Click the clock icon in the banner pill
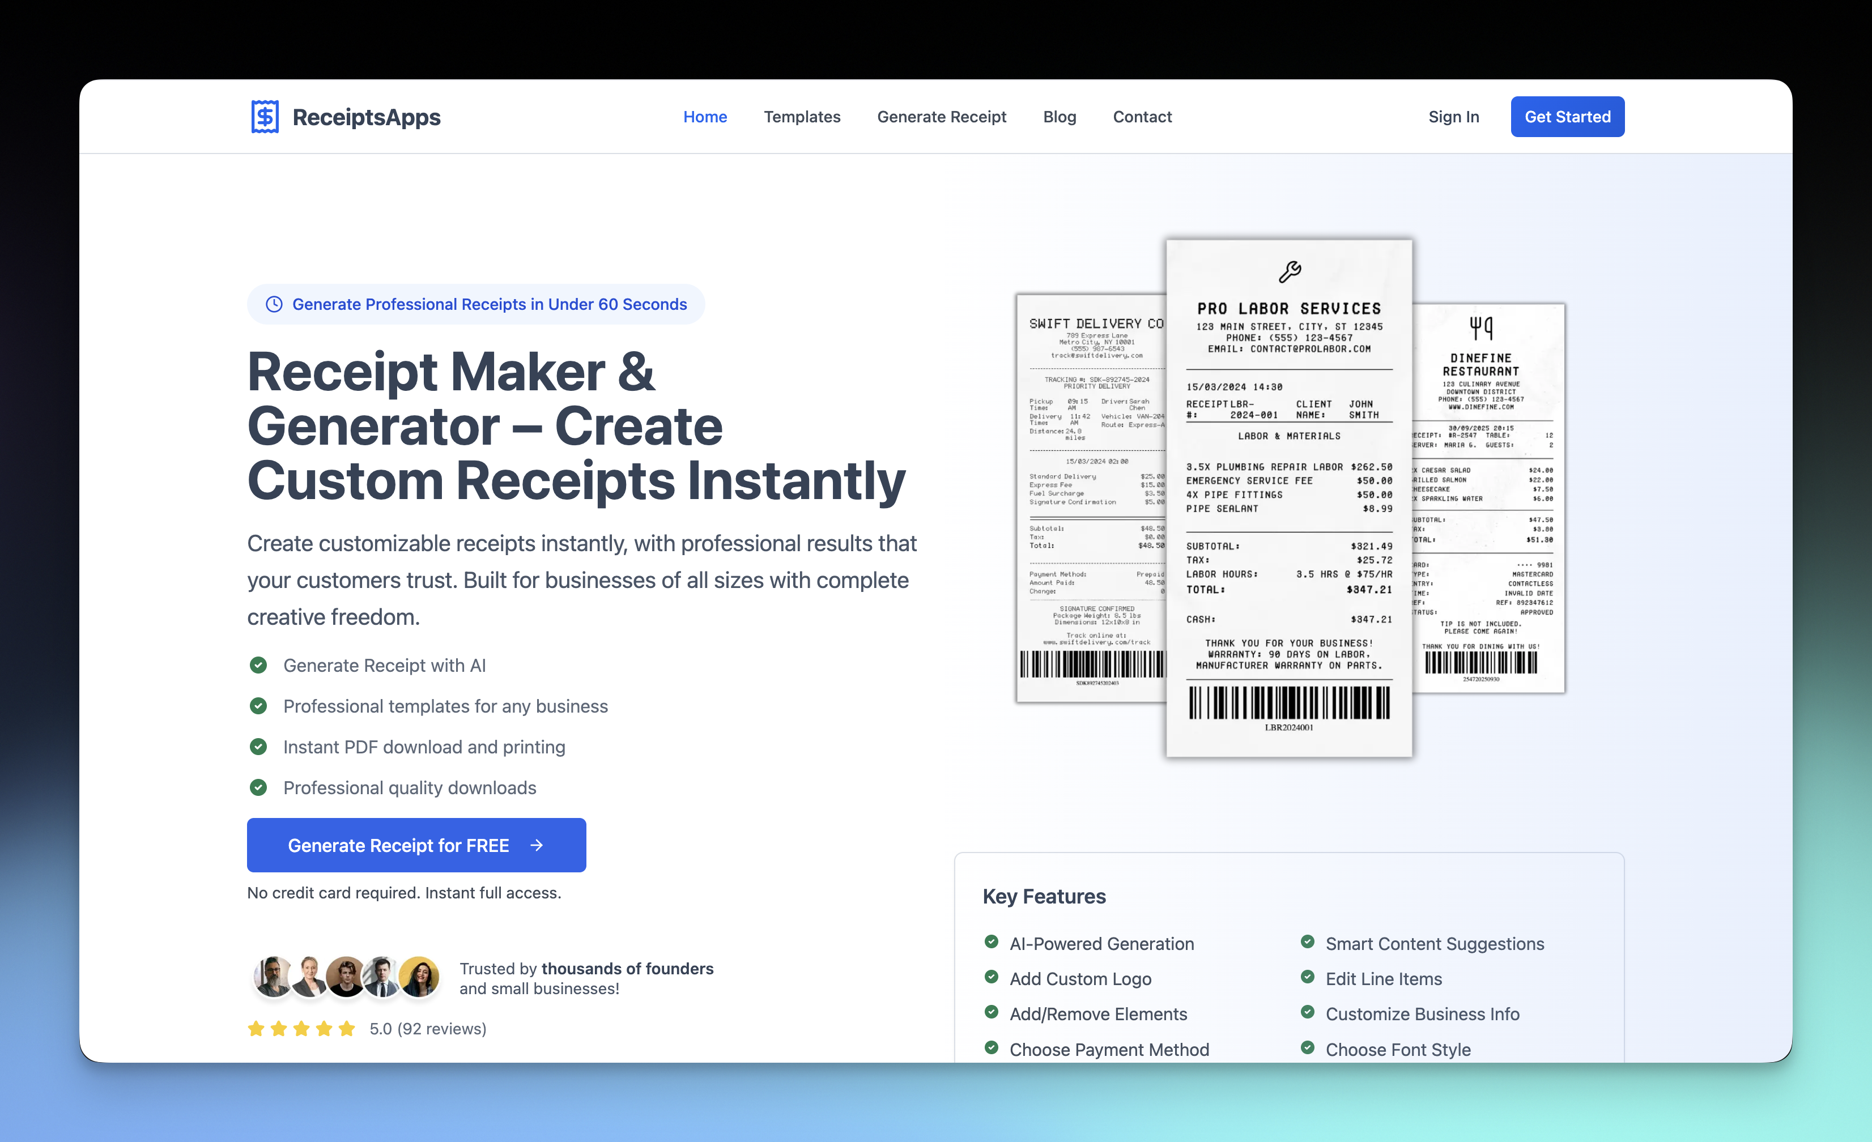 pos(274,304)
